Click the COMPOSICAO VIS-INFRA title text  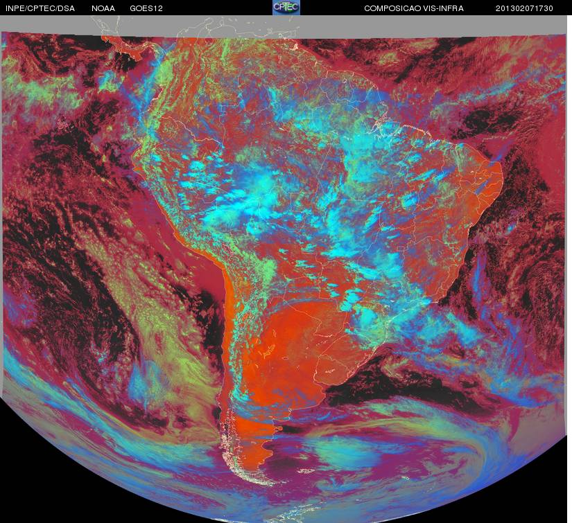coord(414,9)
